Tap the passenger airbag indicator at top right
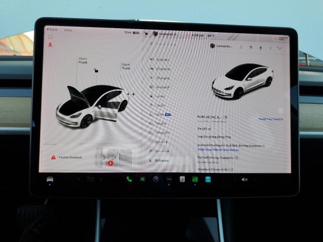 point(281,39)
